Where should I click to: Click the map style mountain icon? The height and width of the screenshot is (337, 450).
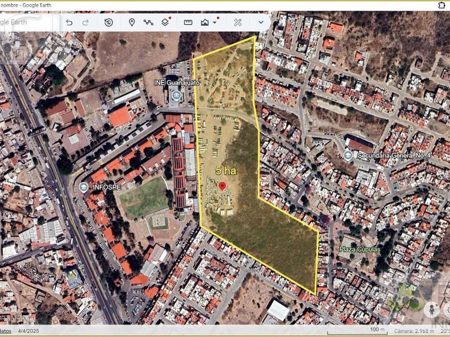205,22
